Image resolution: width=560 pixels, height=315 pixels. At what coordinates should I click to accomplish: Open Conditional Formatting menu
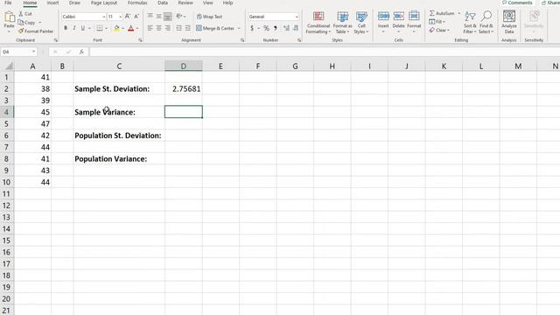[318, 22]
